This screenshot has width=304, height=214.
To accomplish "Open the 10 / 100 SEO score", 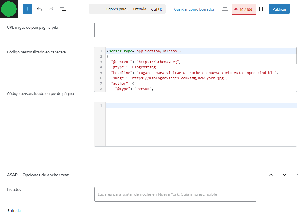I will [x=244, y=9].
